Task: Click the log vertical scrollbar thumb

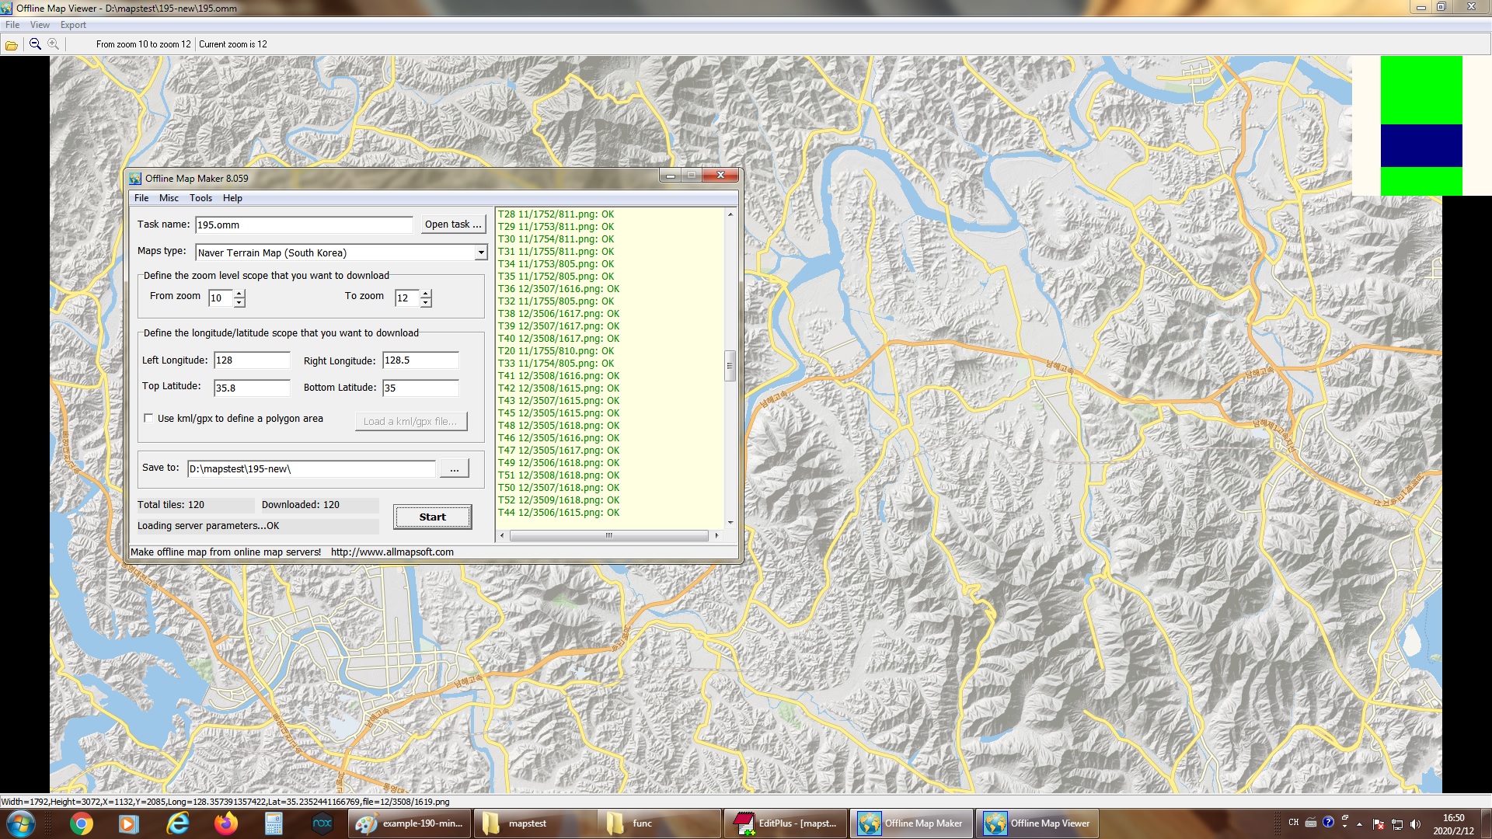Action: pos(730,366)
